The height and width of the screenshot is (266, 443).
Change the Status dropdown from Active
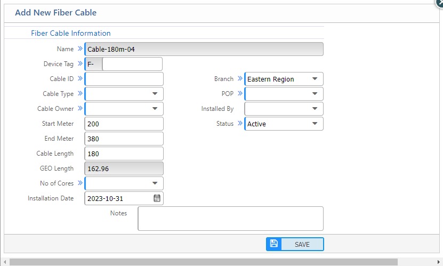pos(315,124)
